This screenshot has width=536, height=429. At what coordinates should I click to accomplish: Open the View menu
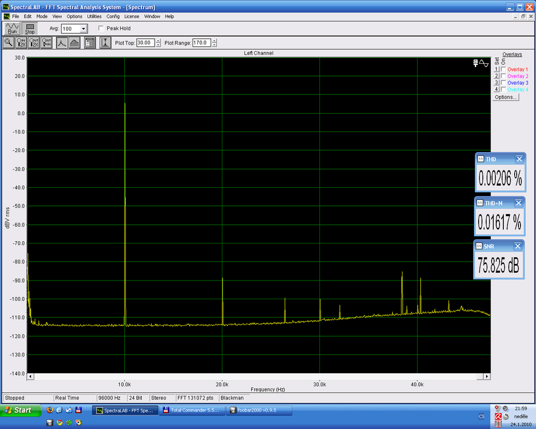(x=57, y=17)
